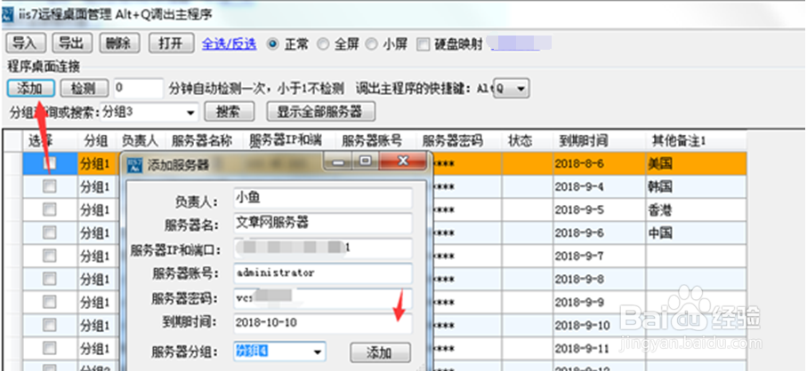
Task: Click the 添加服务器 dialog title icon
Action: pyautogui.click(x=134, y=165)
